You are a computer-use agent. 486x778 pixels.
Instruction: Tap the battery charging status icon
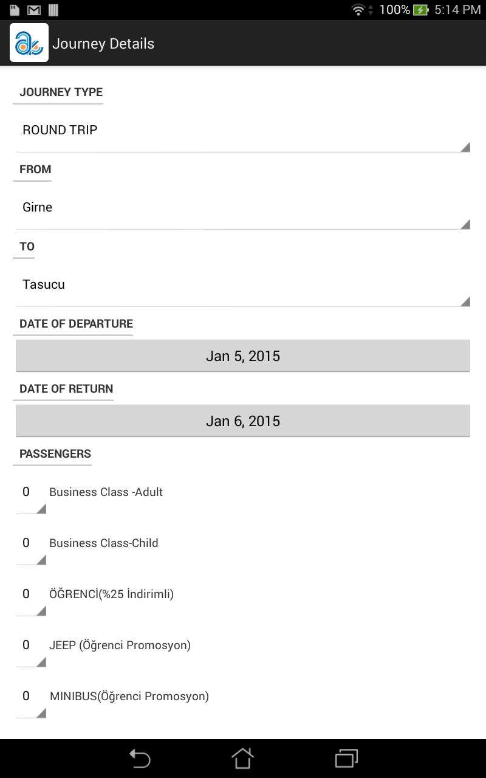tap(420, 10)
